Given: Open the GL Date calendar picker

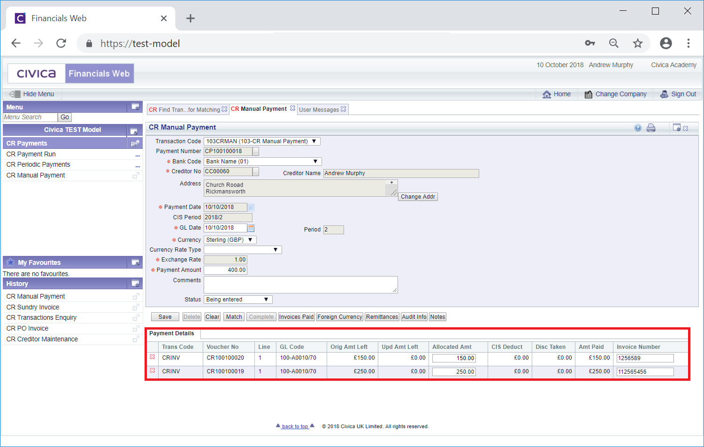Looking at the screenshot, I should click(251, 228).
